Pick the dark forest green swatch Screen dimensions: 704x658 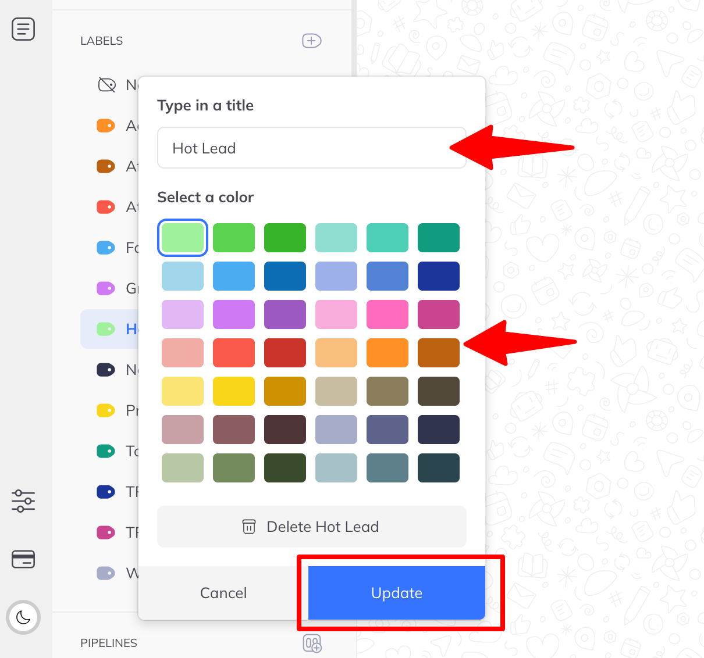285,468
